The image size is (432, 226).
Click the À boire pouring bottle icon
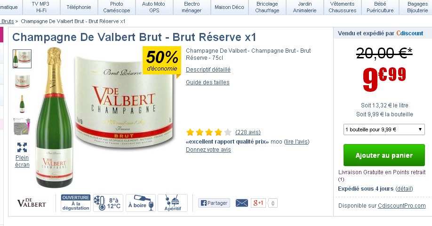(x=141, y=203)
